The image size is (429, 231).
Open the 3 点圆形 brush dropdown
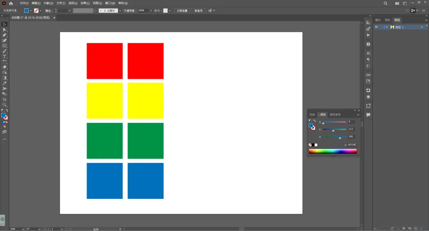pyautogui.click(x=120, y=11)
